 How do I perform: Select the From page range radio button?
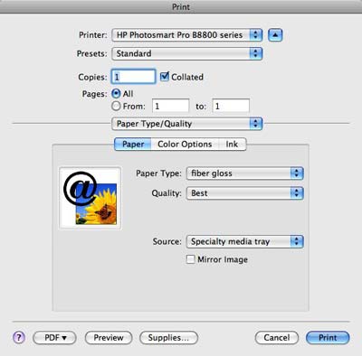(x=116, y=106)
